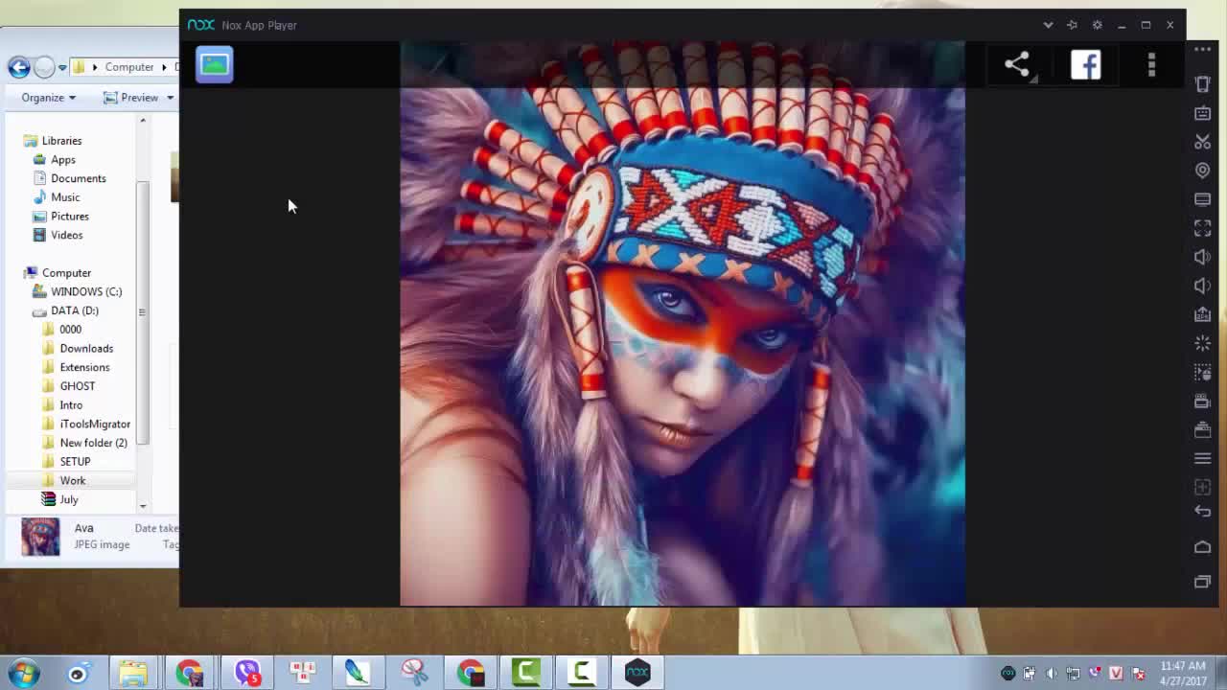Click the lower volume speaker icon
This screenshot has width=1227, height=690.
[1202, 286]
